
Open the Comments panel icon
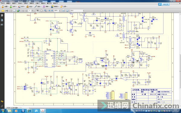point(2,102)
